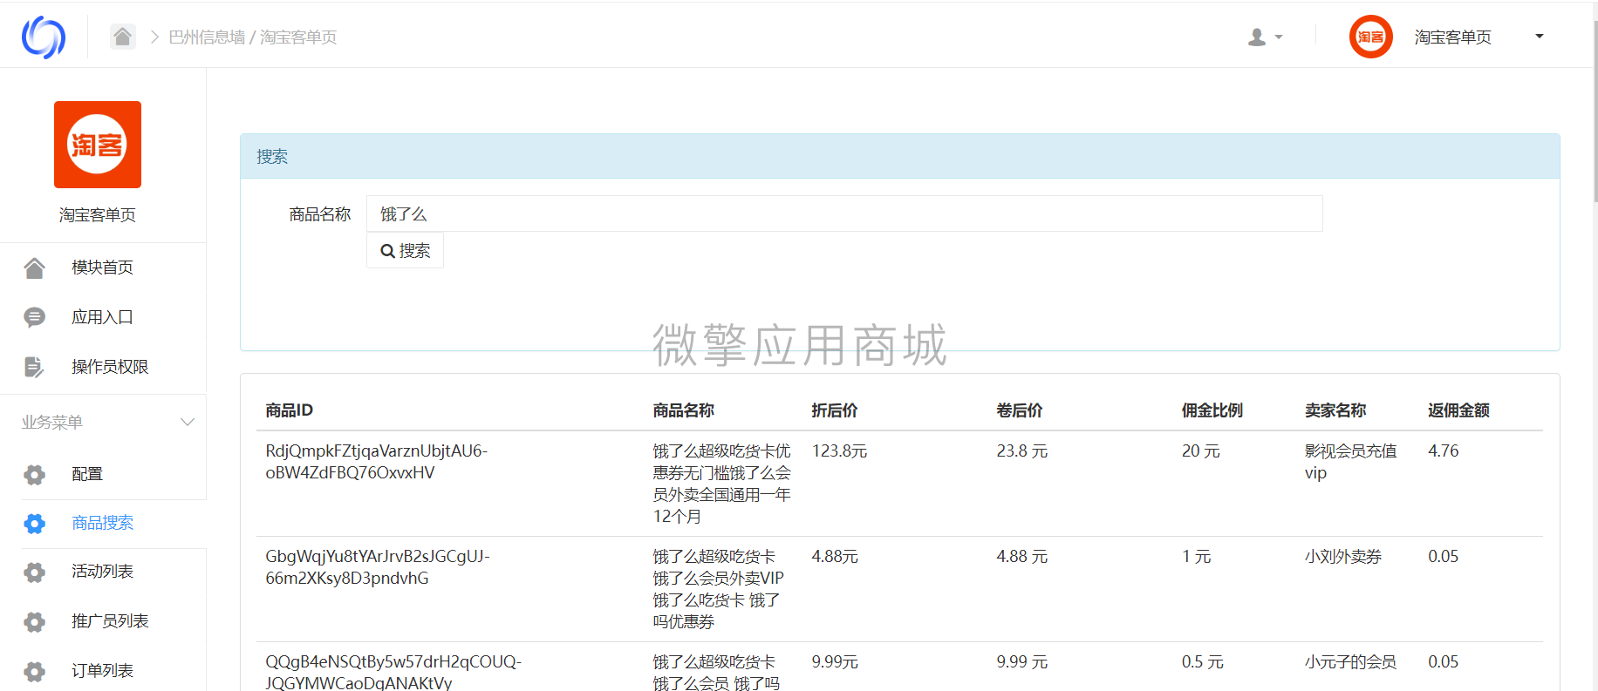Click the 搜索 button with magnifier
The width and height of the screenshot is (1598, 691).
tap(405, 251)
